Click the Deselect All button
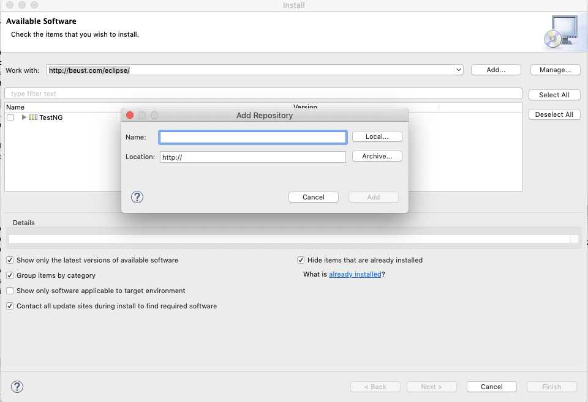 tap(554, 114)
